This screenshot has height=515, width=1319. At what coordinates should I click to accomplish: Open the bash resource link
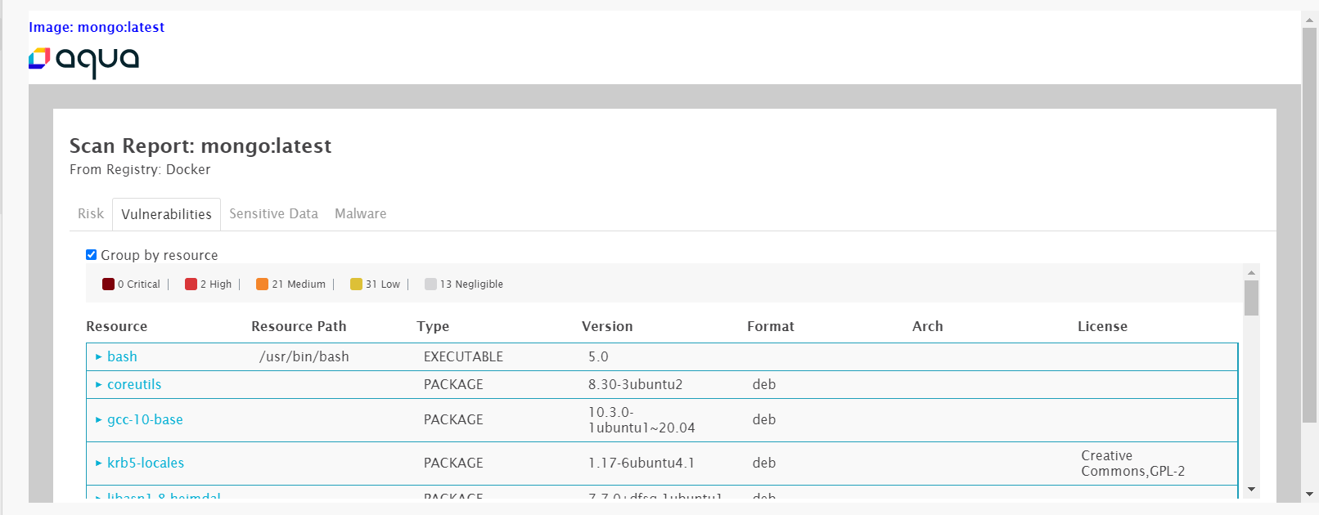tap(122, 357)
